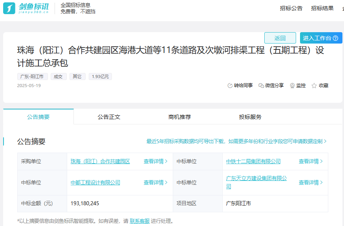Click the 进入工作台 button

point(321,38)
